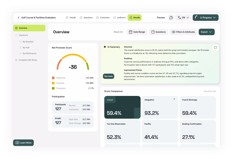233x159 pixels.
Task: Switch to the Questions step in top bar
Action: tap(86, 18)
